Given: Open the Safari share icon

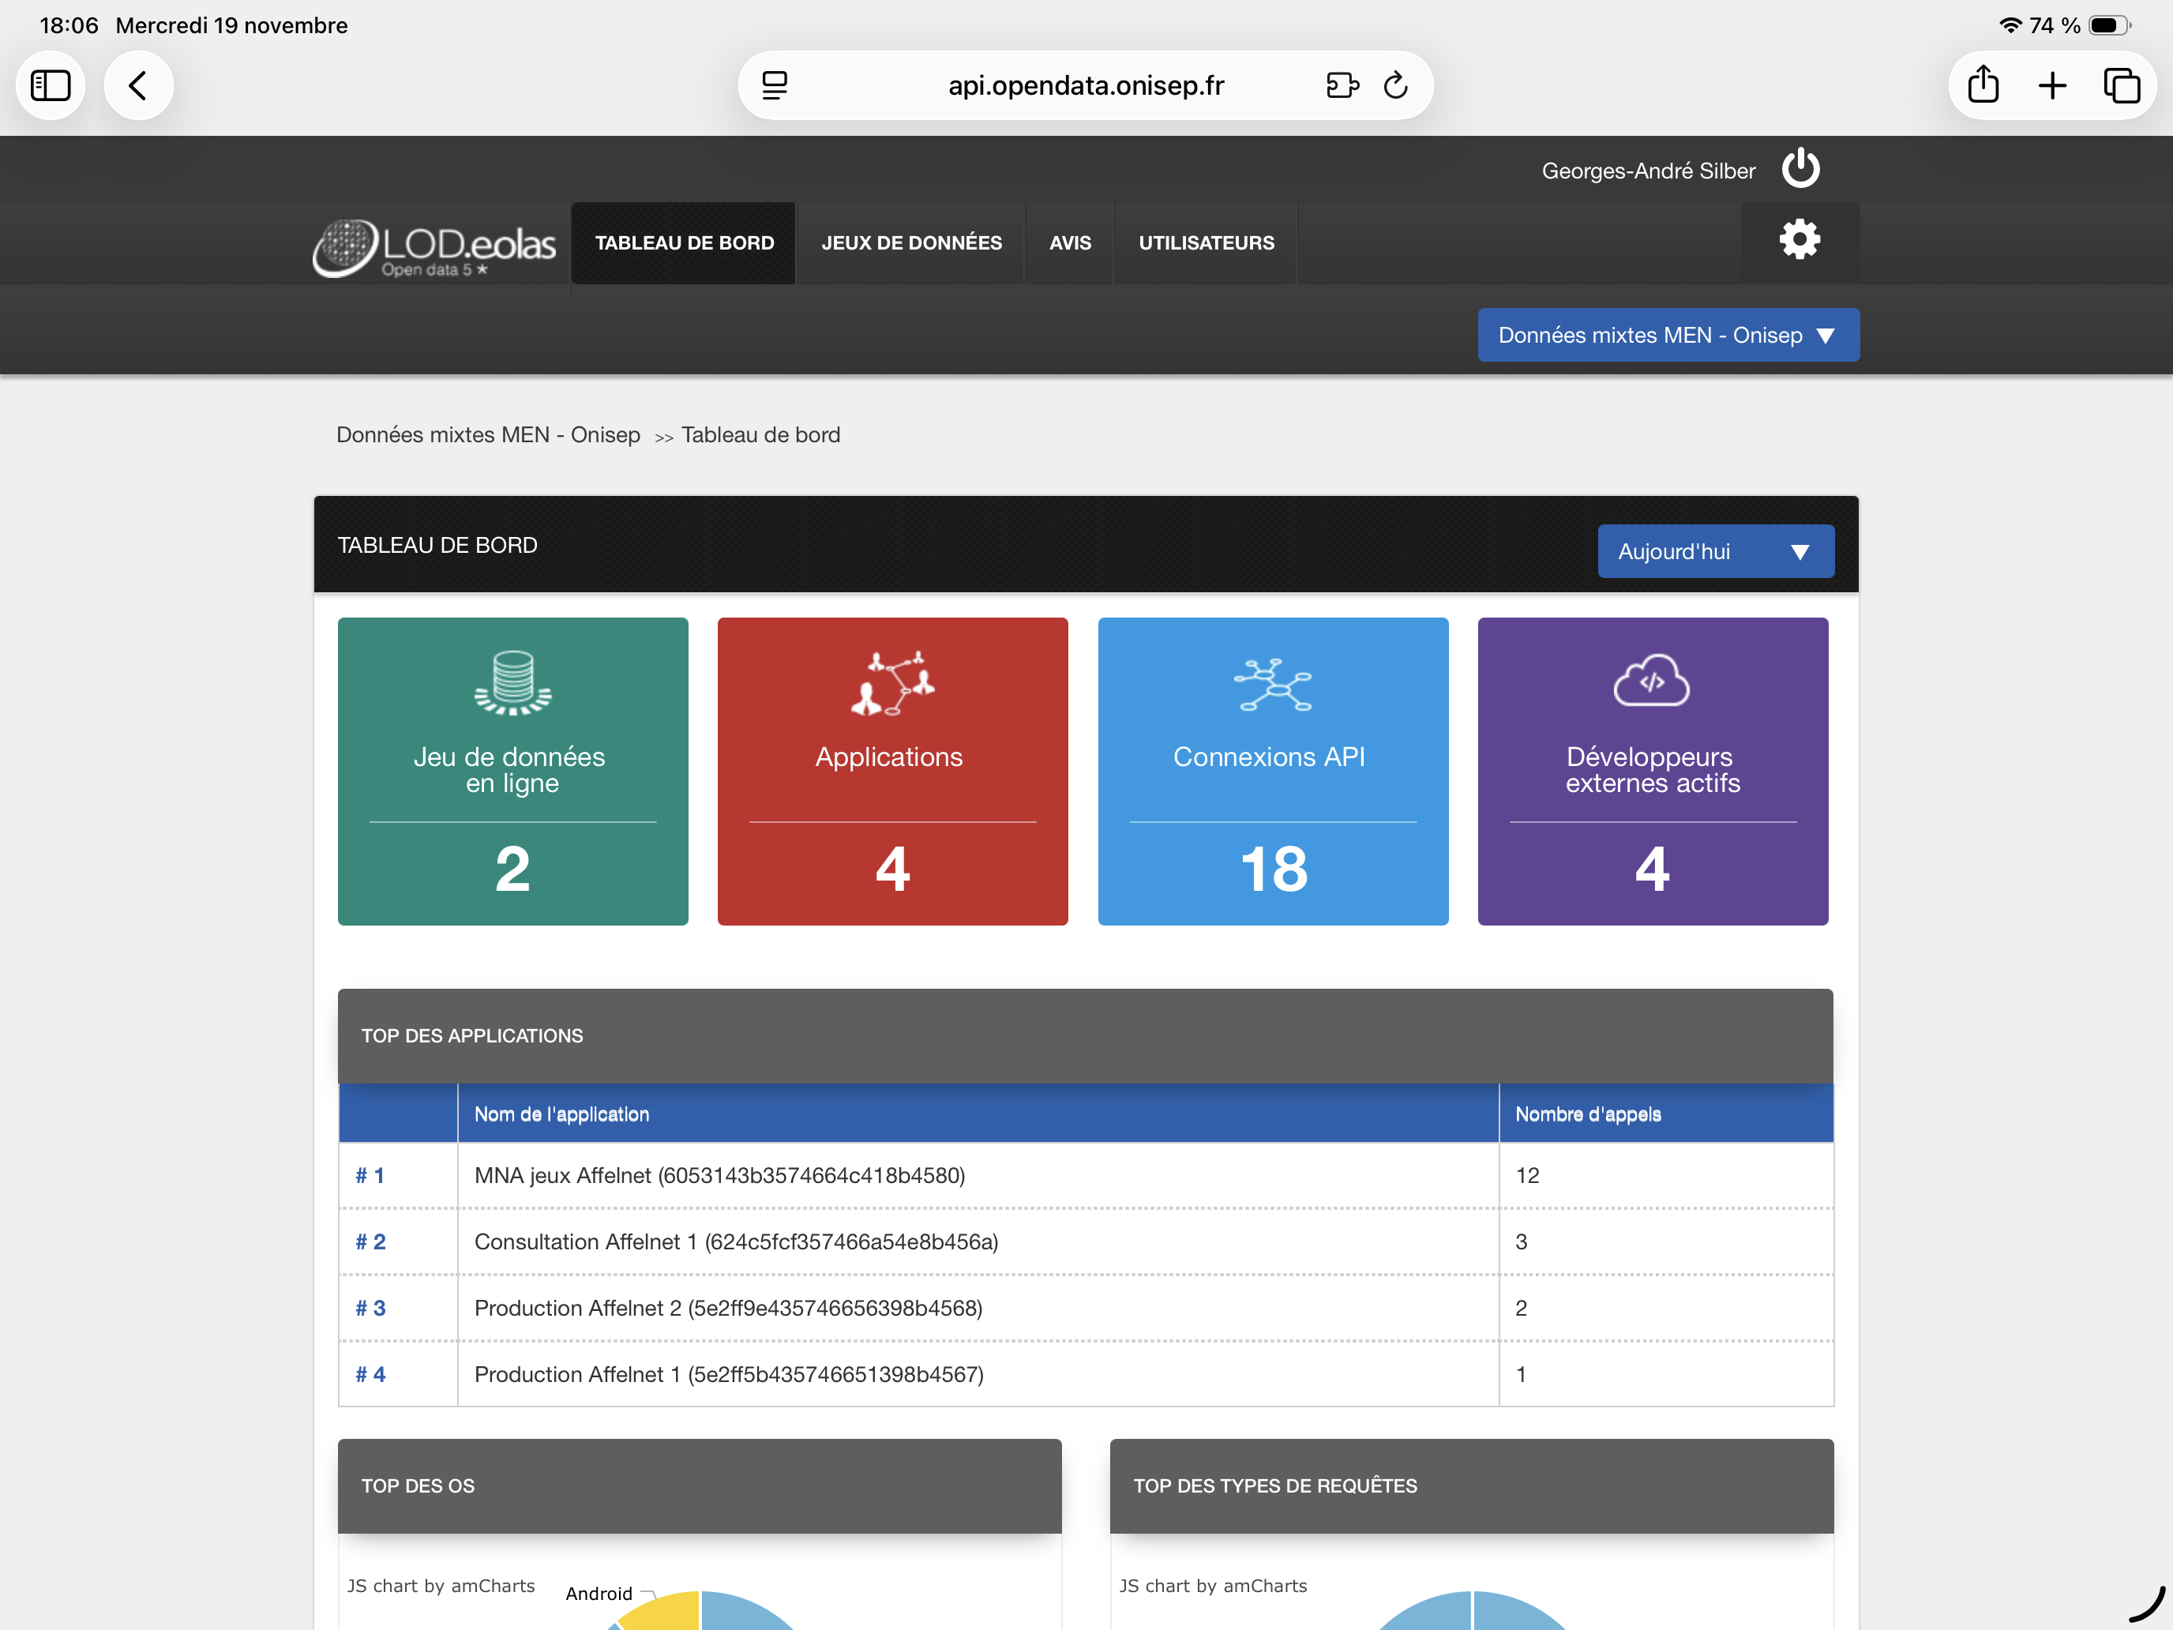Looking at the screenshot, I should tap(1983, 85).
